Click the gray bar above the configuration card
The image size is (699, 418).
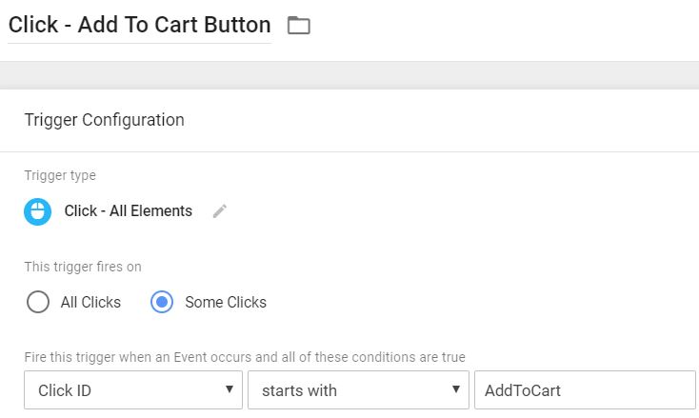pyautogui.click(x=349, y=74)
